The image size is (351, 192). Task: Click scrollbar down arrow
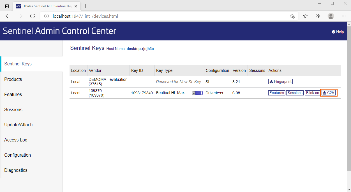point(349,189)
